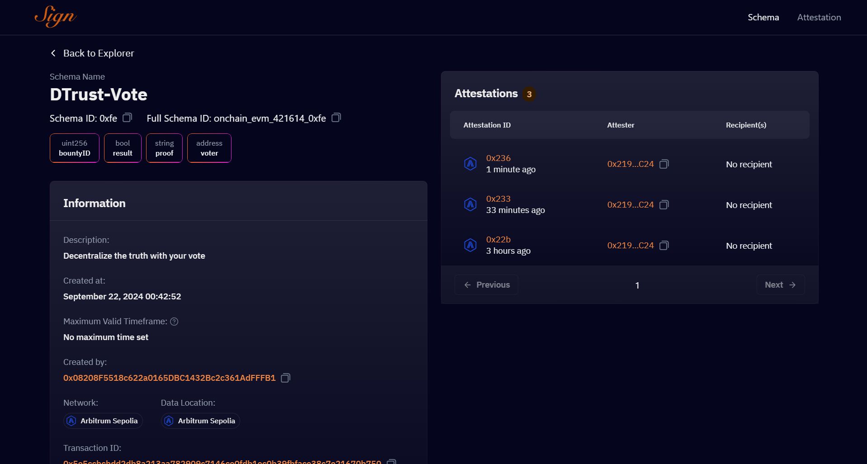Click Arbitrum icon in Network badge
Viewport: 867px width, 464px height.
[71, 421]
